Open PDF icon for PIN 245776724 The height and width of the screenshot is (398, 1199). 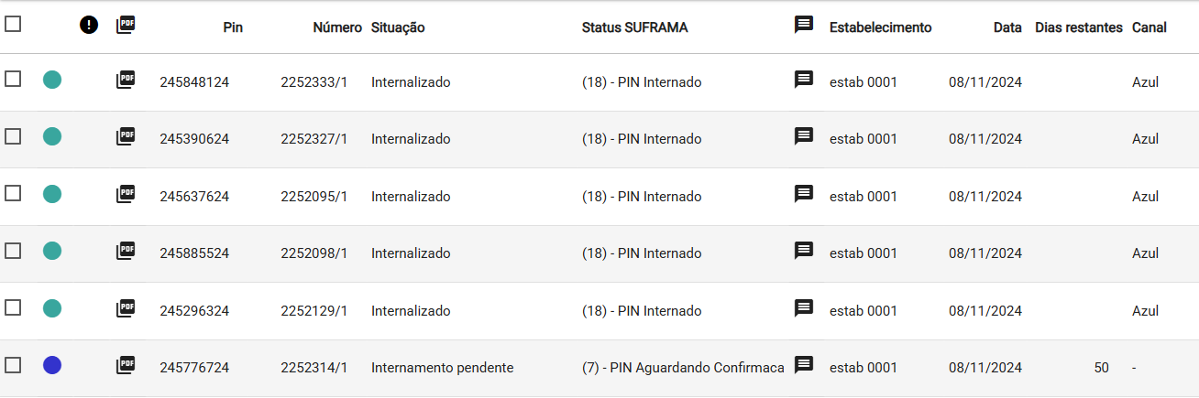pyautogui.click(x=126, y=366)
